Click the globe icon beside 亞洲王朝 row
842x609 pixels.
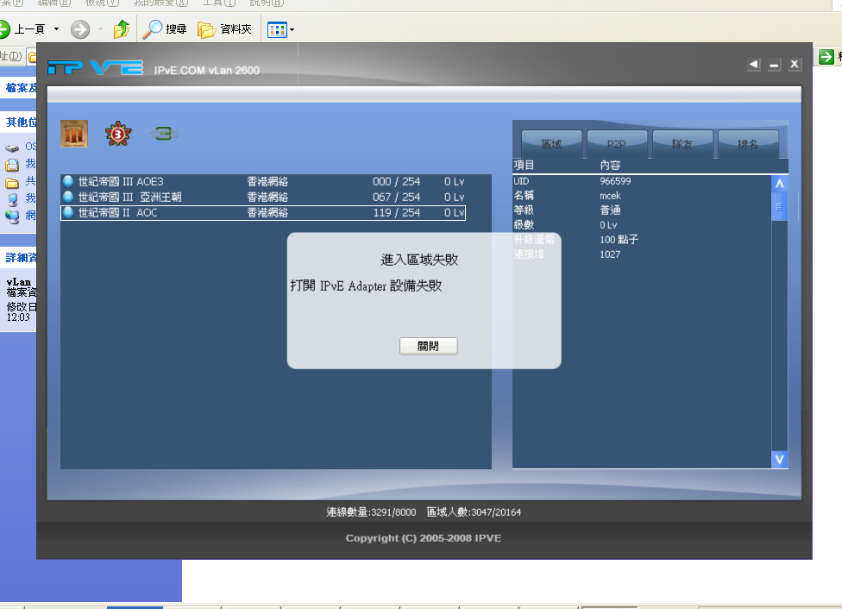68,197
